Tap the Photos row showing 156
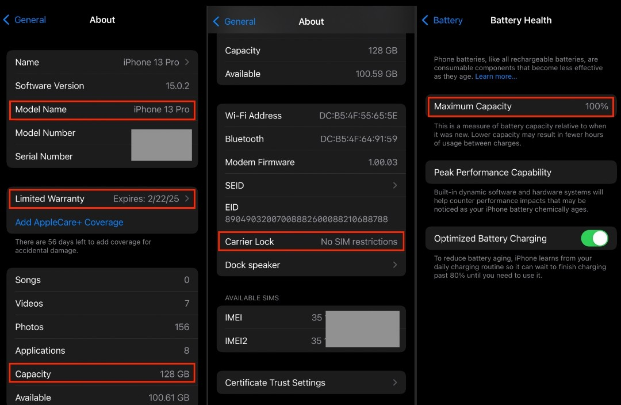Viewport: 621px width, 405px height. coord(102,327)
